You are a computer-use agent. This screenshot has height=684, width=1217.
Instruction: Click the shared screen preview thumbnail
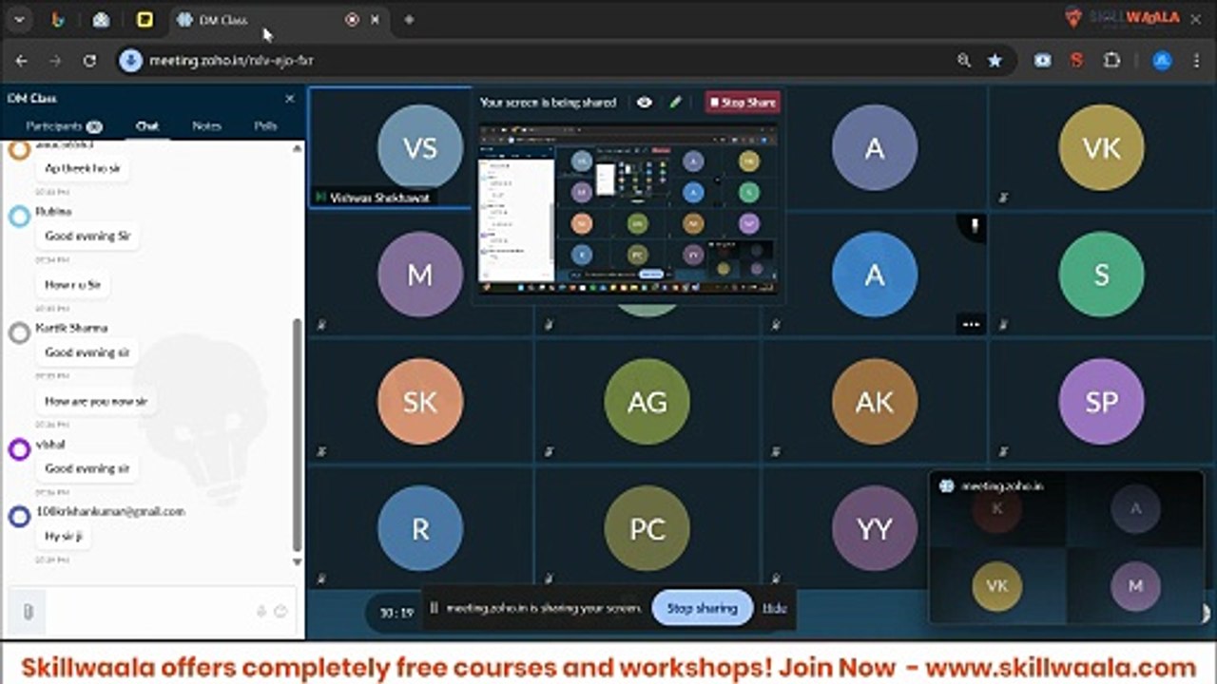coord(628,210)
